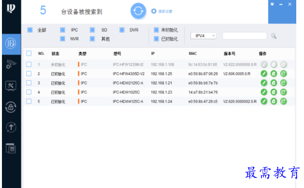Open web browser icon for 192.168.1.21
This screenshot has height=188, width=304.
pyautogui.click(x=284, y=83)
